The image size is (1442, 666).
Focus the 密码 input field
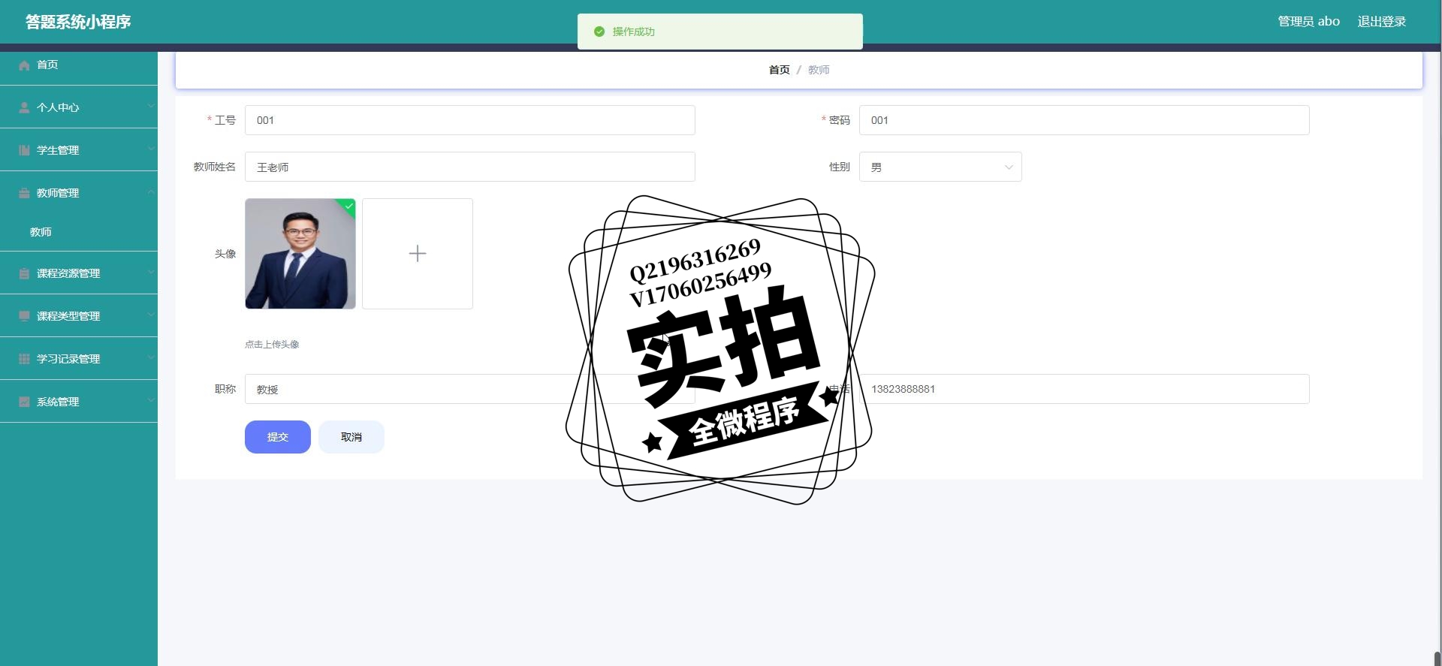click(1085, 120)
